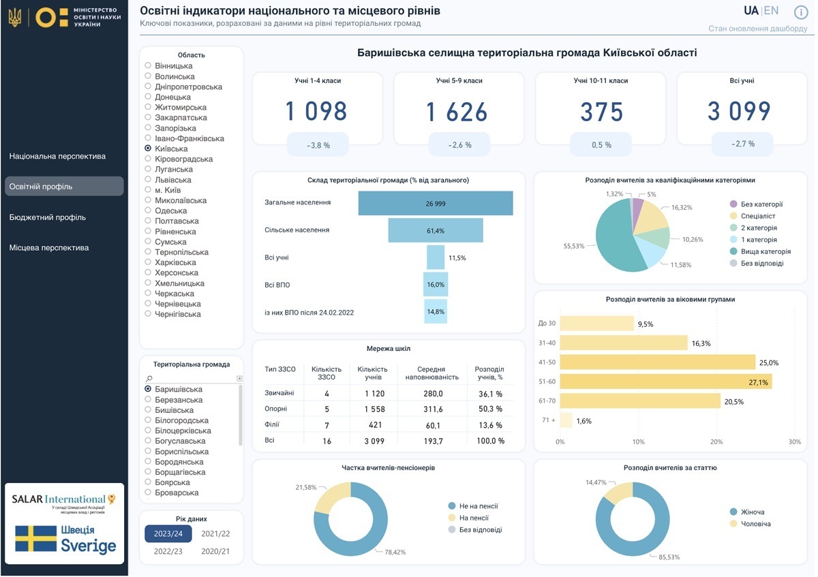The height and width of the screenshot is (577, 818).
Task: Click the info icon in top-right corner
Action: 801,12
